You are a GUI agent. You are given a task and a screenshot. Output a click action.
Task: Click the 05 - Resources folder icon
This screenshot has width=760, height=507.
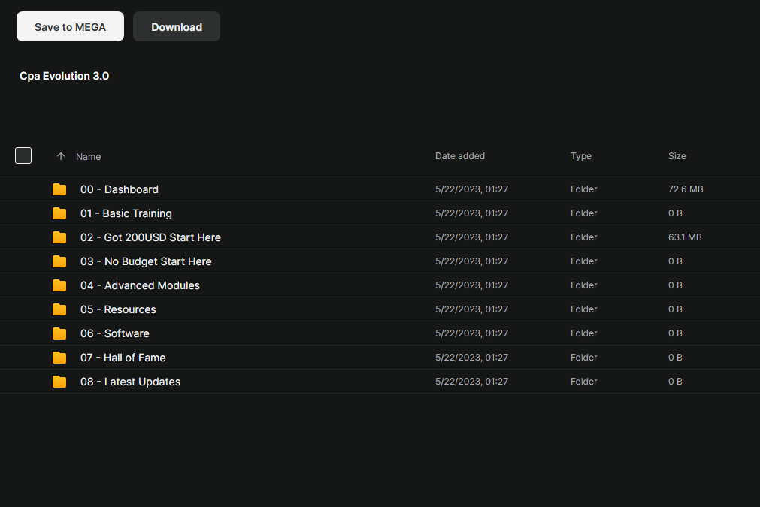coord(59,309)
